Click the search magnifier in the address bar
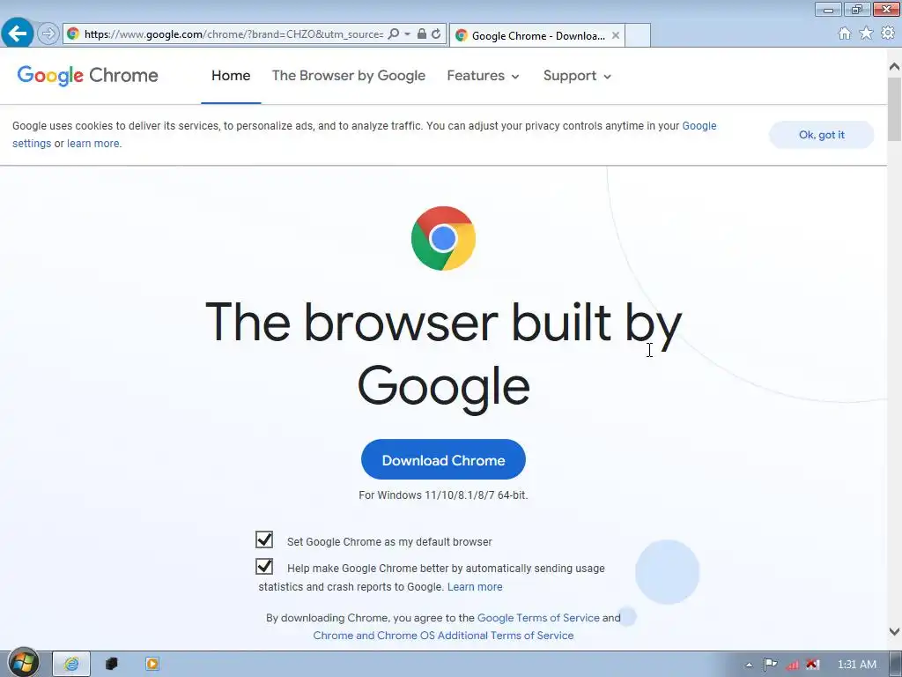This screenshot has width=902, height=677. click(394, 34)
